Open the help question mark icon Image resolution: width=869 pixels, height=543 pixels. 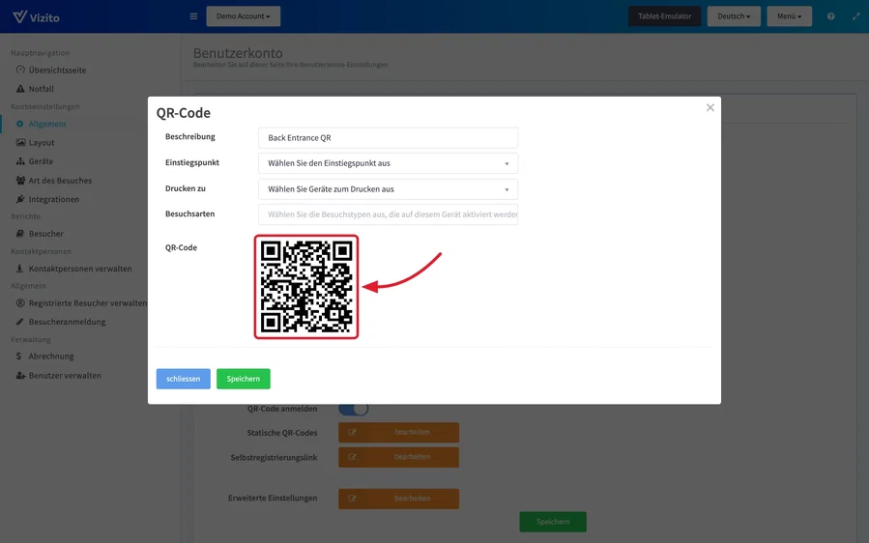830,16
